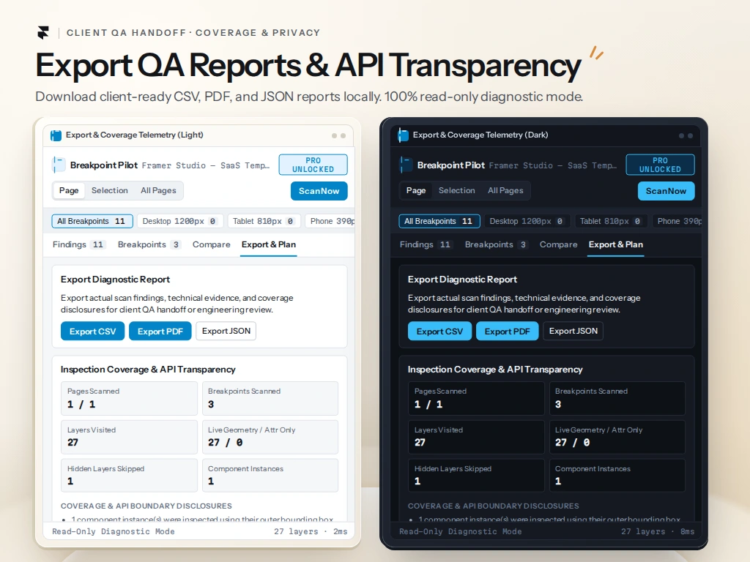750x562 pixels.
Task: Click '27 layers · 2ms' status in Light panel
Action: 311,531
